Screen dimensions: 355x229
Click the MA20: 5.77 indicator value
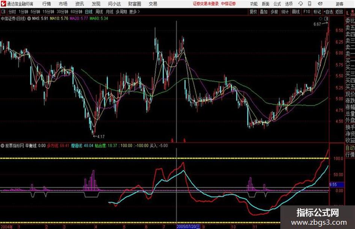click(79, 18)
